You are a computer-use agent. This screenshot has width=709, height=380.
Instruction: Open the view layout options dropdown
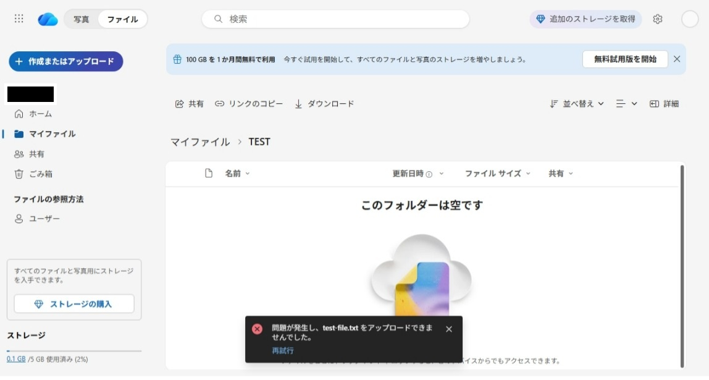click(626, 104)
